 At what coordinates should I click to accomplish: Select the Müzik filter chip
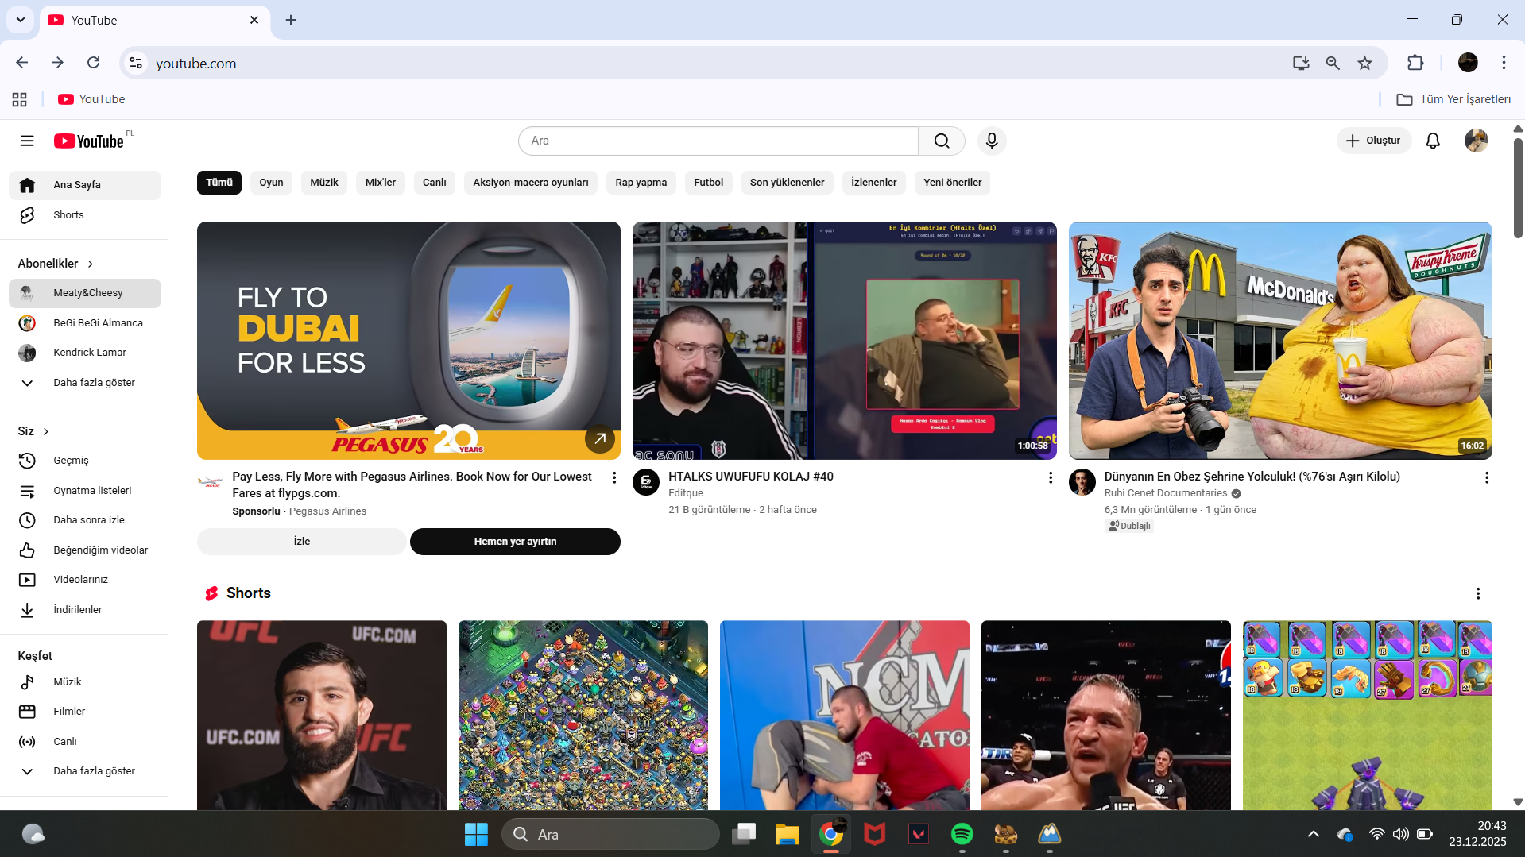(x=324, y=183)
